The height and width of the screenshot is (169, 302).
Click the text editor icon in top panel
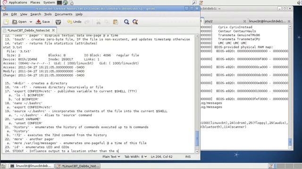(x=201, y=2)
